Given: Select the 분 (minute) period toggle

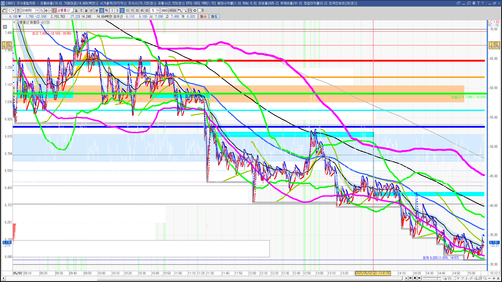Looking at the screenshot, I should pos(96,10).
